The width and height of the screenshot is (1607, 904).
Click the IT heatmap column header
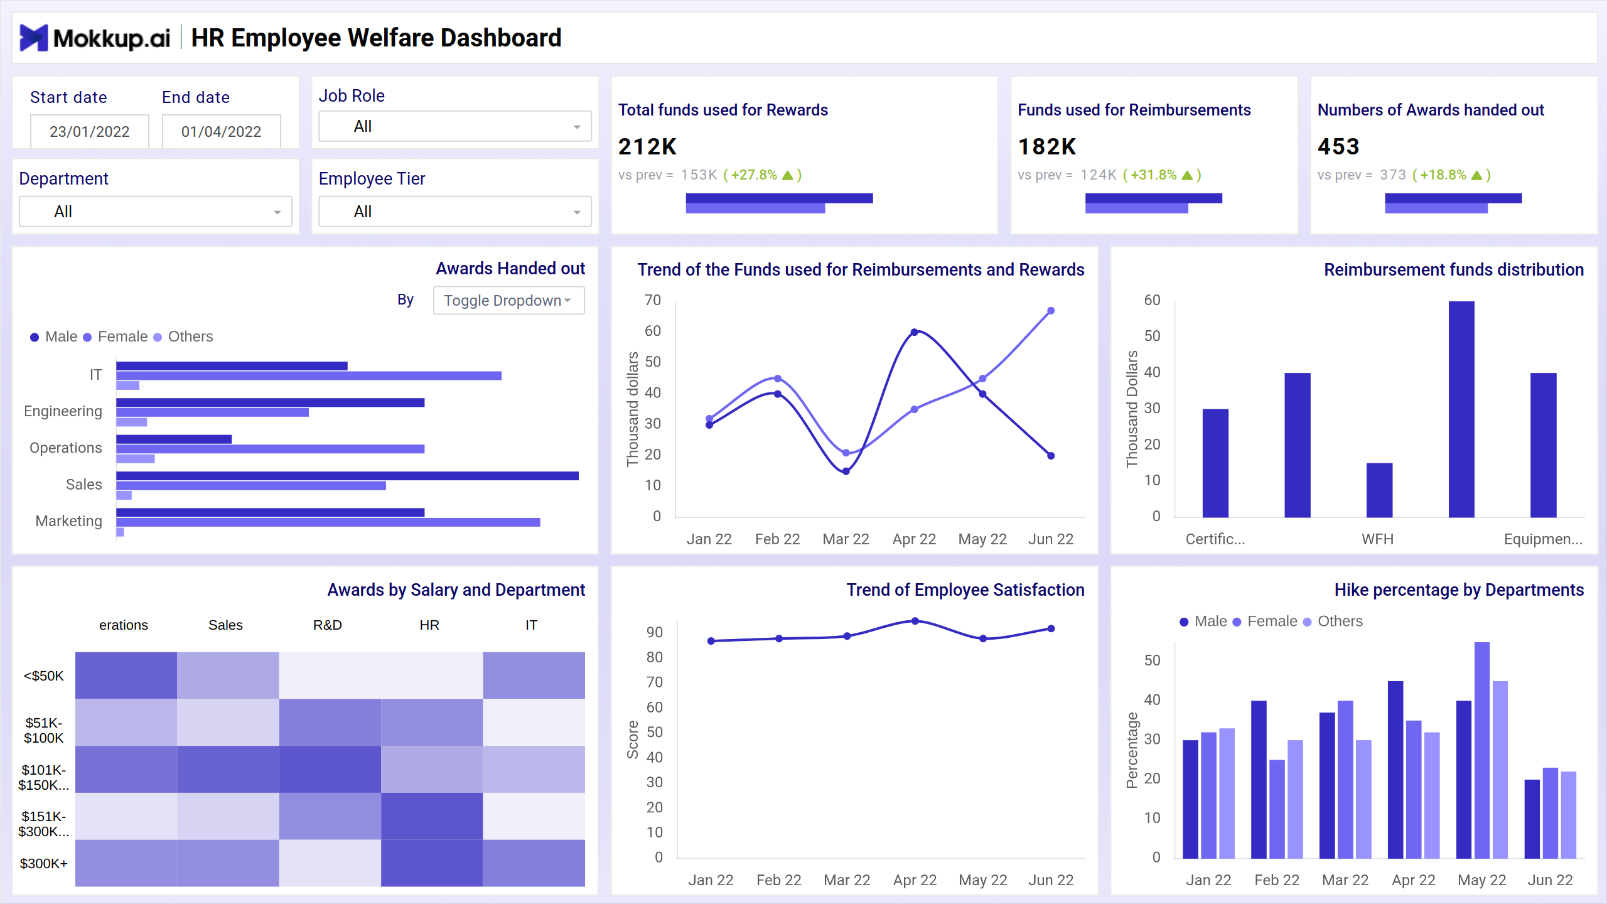[531, 625]
